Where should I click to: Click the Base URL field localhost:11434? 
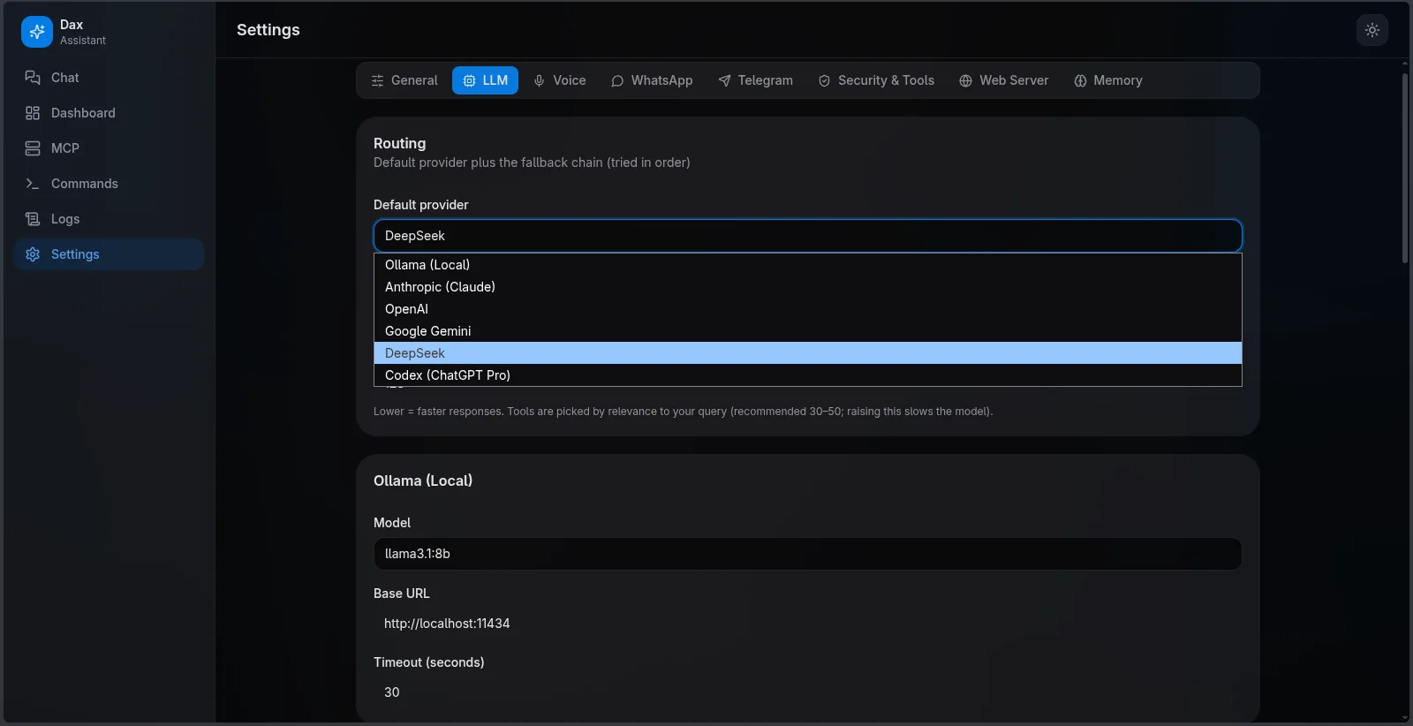pyautogui.click(x=807, y=624)
